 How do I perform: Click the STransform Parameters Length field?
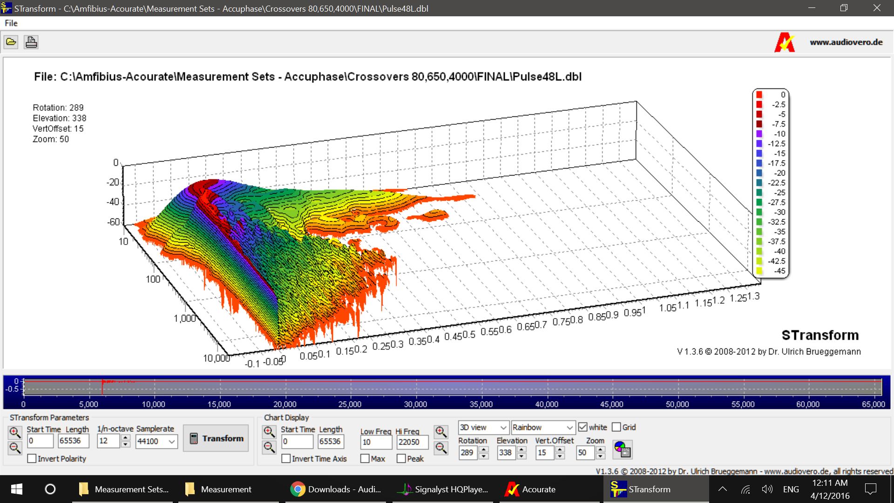(x=74, y=441)
